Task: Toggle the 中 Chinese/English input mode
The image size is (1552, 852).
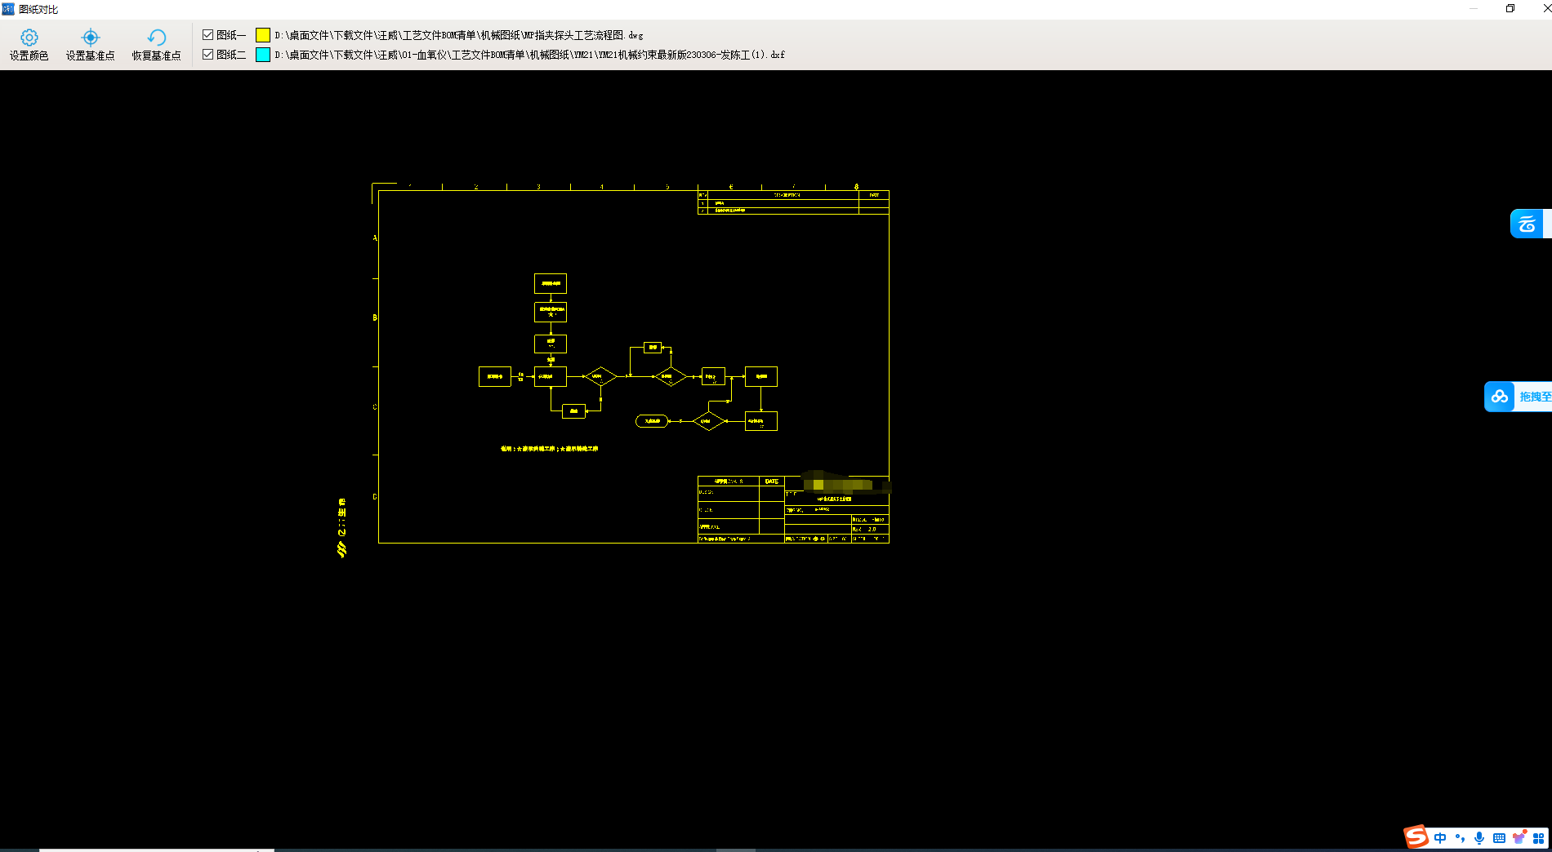Action: click(1440, 838)
